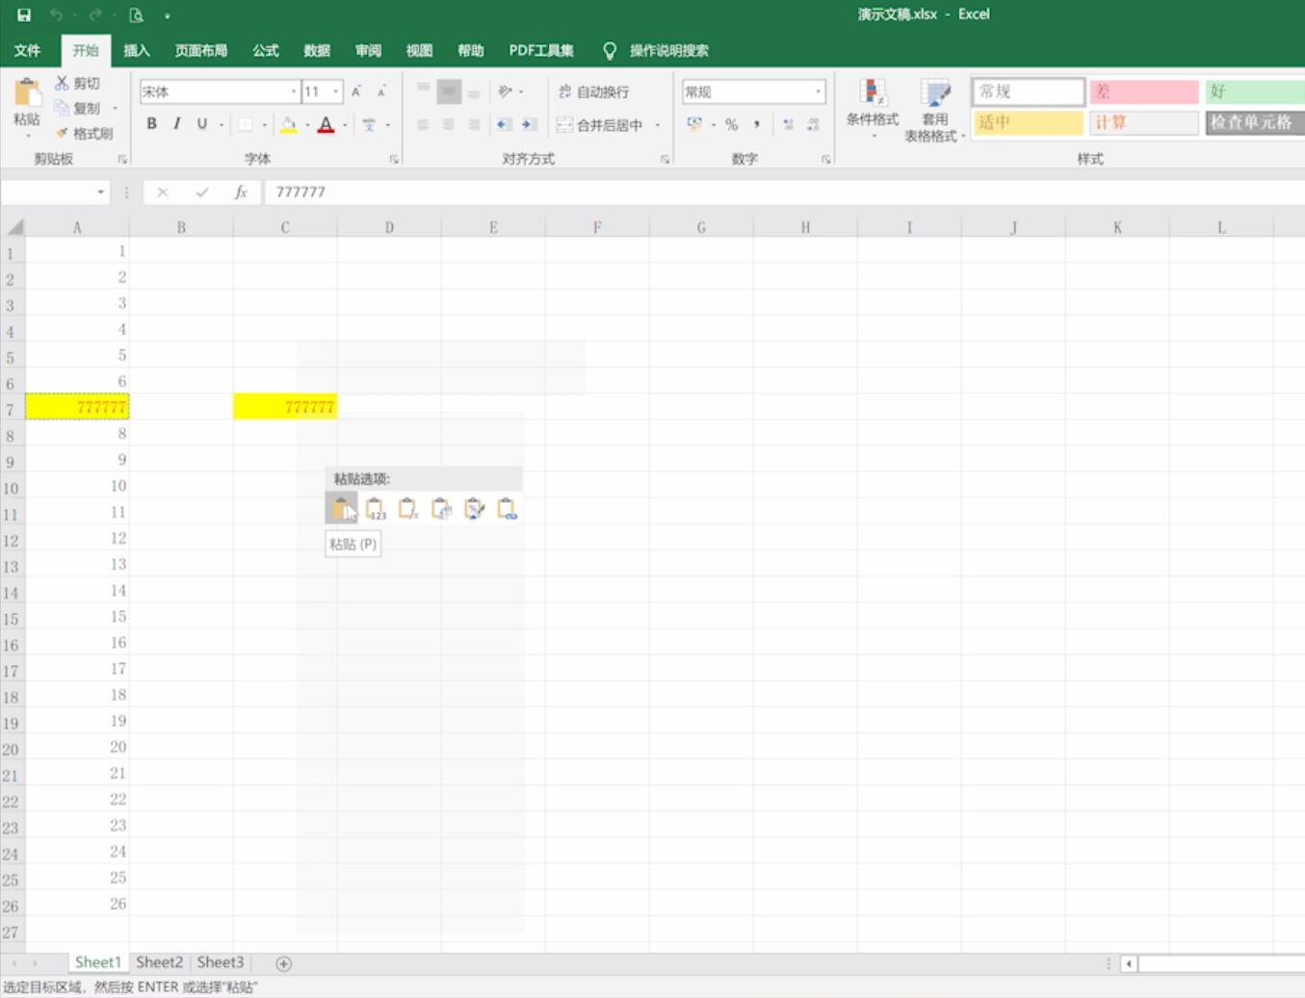Choose Paste Formatting option icon
Screen dimensions: 1305x998
click(x=474, y=508)
